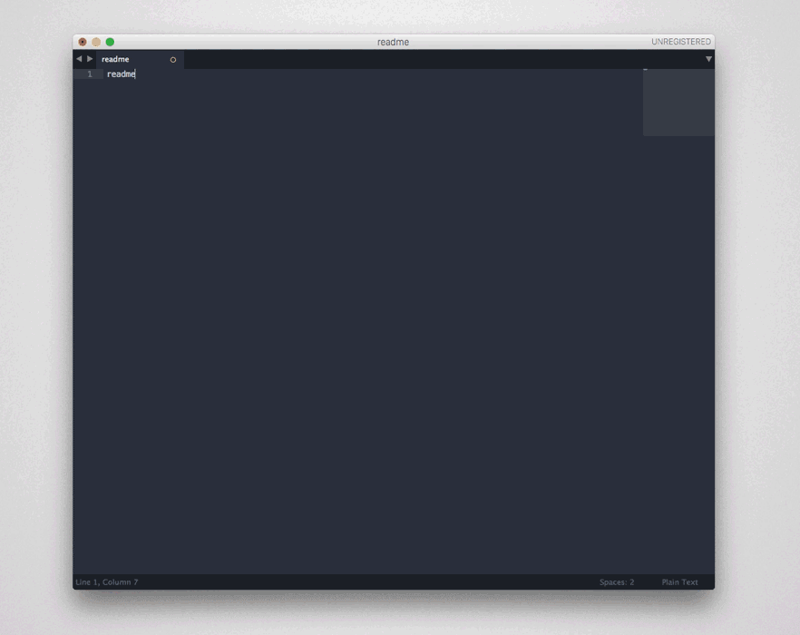Click the minimap viewport region
Image resolution: width=800 pixels, height=635 pixels.
click(x=678, y=103)
